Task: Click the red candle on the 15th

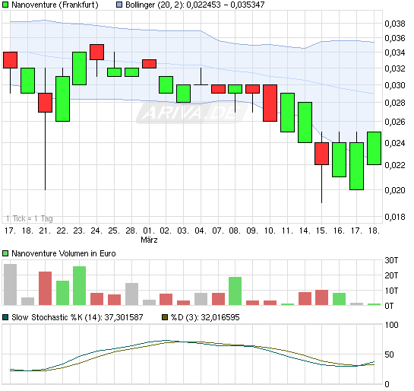Action: coord(322,154)
